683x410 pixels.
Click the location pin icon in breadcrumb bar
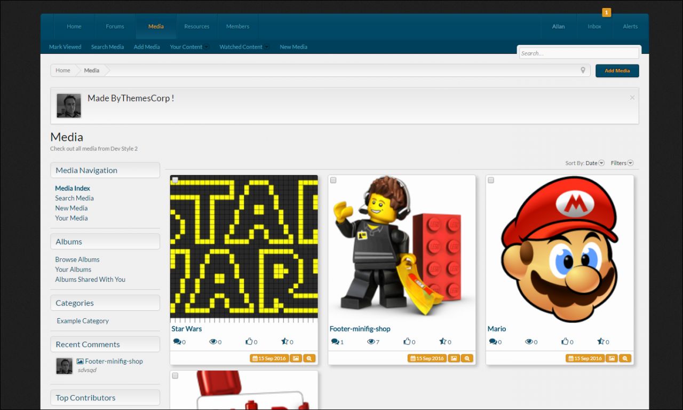click(583, 70)
